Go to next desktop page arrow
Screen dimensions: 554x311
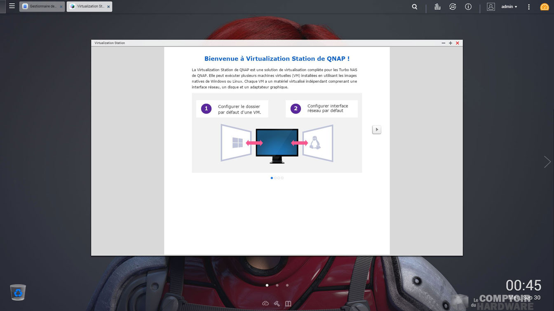click(x=547, y=162)
